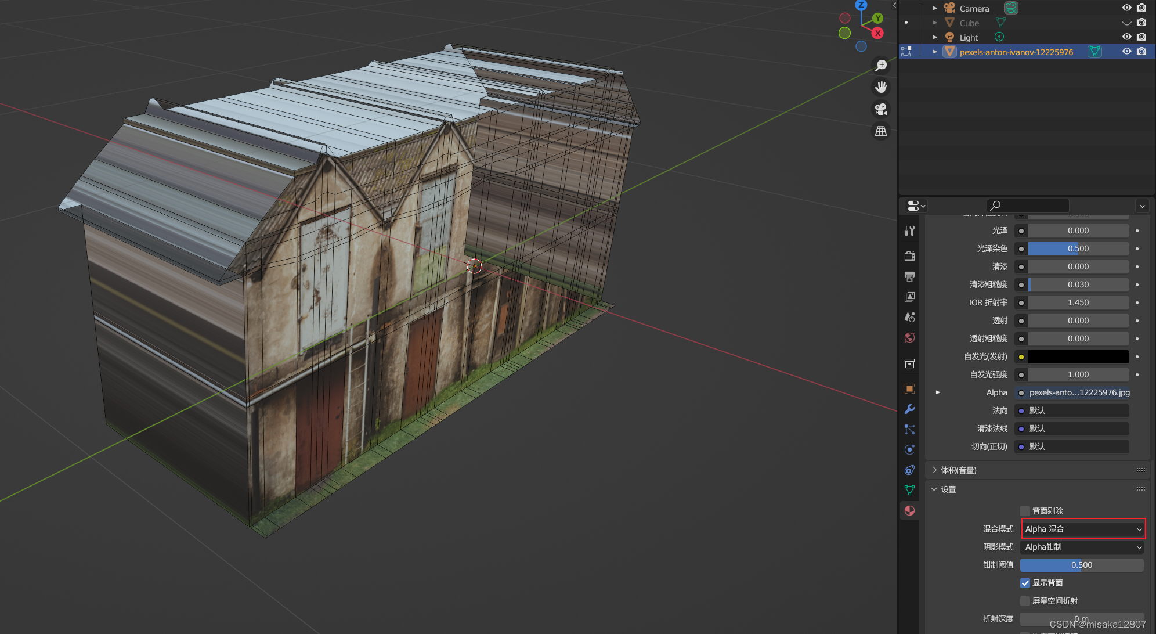Screen dimensions: 1156x634
Task: Open the Particles properties tab icon
Action: (x=909, y=429)
